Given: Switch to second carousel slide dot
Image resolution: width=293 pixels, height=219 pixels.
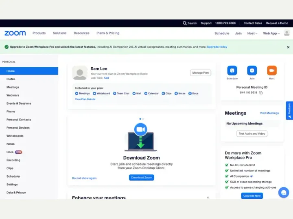Looking at the screenshot, I should click(x=143, y=119).
